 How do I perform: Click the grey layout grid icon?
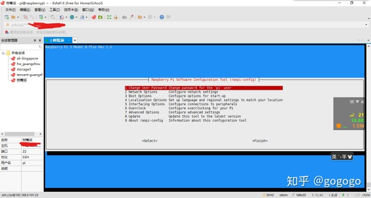coord(150,17)
